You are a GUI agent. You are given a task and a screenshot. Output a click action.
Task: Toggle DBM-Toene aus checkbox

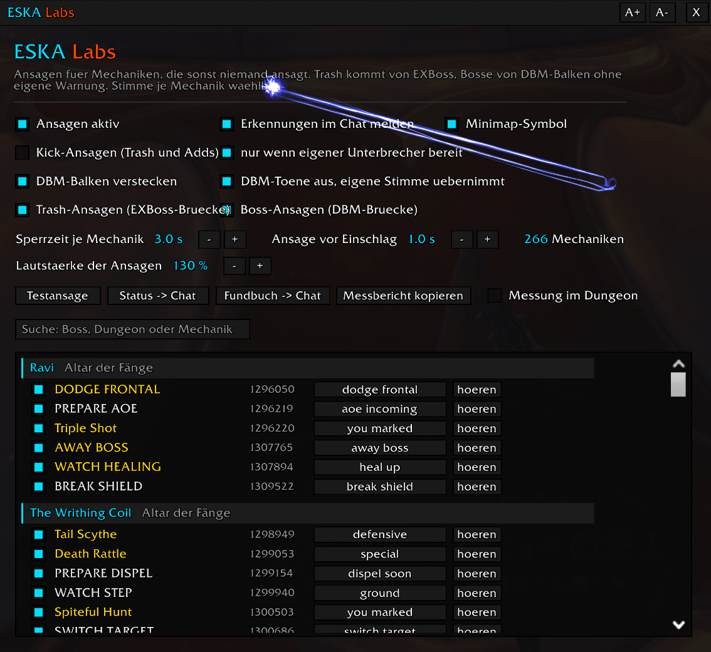[x=227, y=182]
